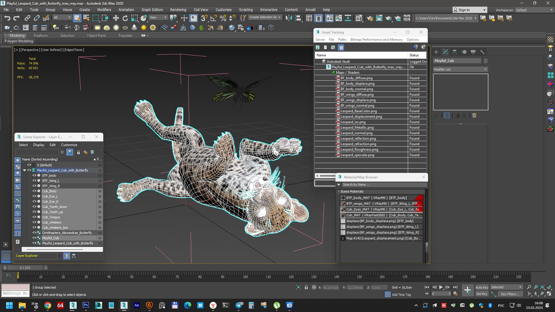Click the Key Filters button
The width and height of the screenshot is (555, 312).
coord(510,294)
